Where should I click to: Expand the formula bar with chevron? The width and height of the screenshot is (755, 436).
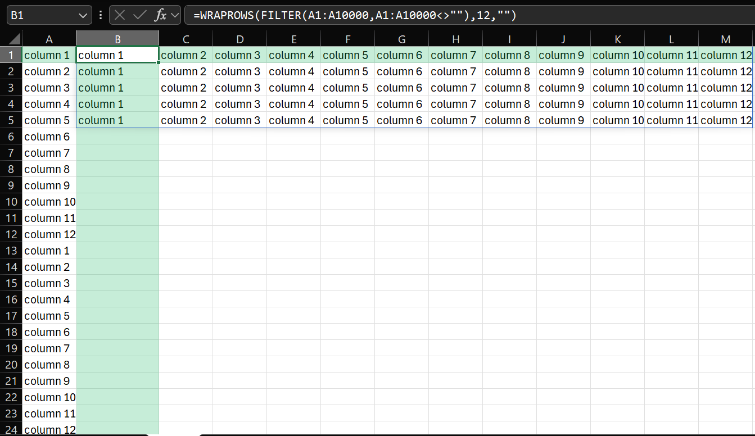pos(174,15)
